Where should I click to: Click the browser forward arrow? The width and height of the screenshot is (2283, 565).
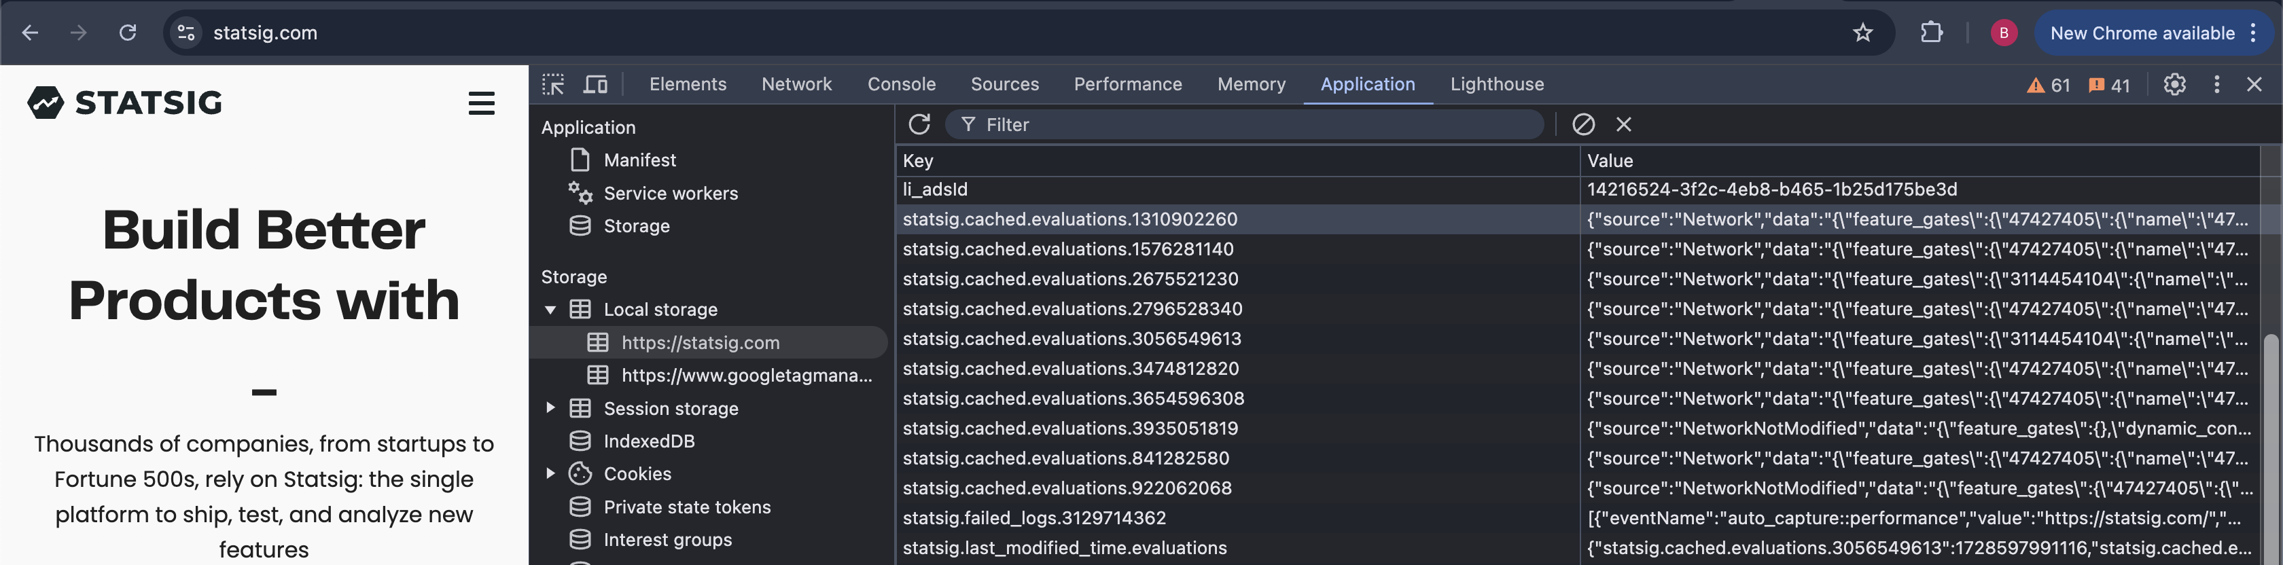(79, 33)
